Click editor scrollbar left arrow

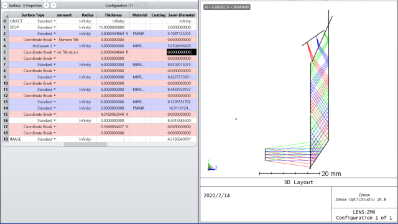tap(60, 144)
